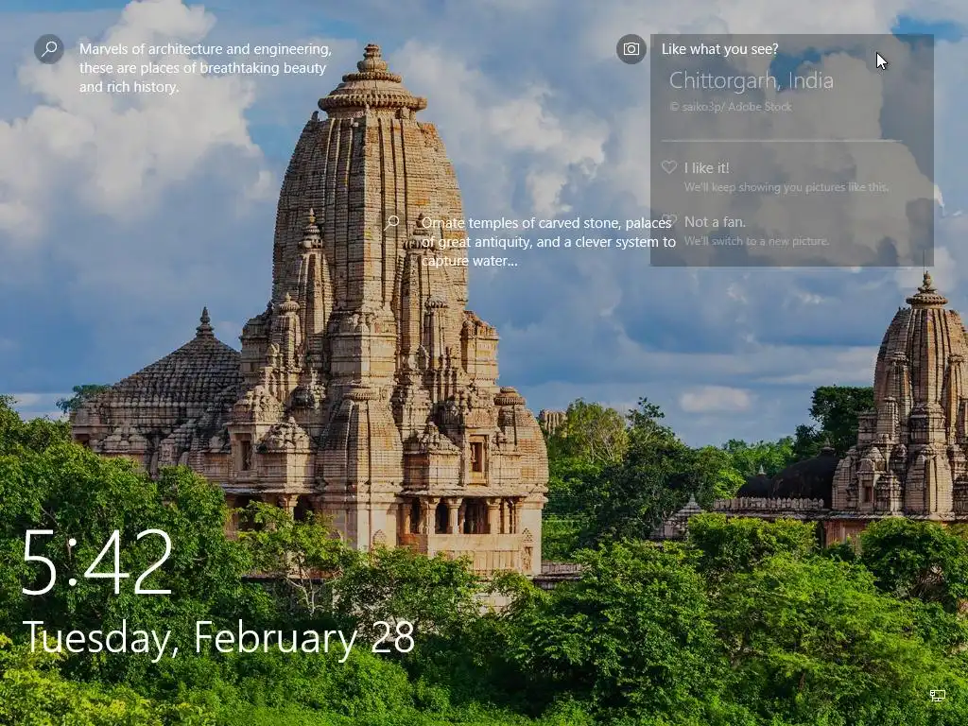Click 'We'll keep showing you pictures like this'
Screen dimensions: 968x726
pos(786,187)
